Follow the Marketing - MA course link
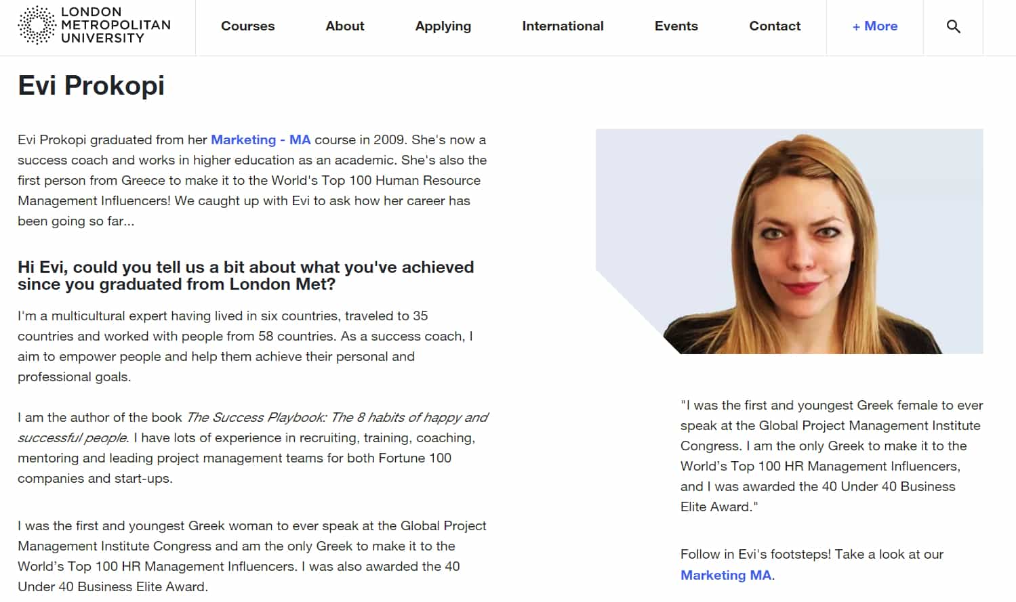Image resolution: width=1016 pixels, height=602 pixels. [260, 140]
